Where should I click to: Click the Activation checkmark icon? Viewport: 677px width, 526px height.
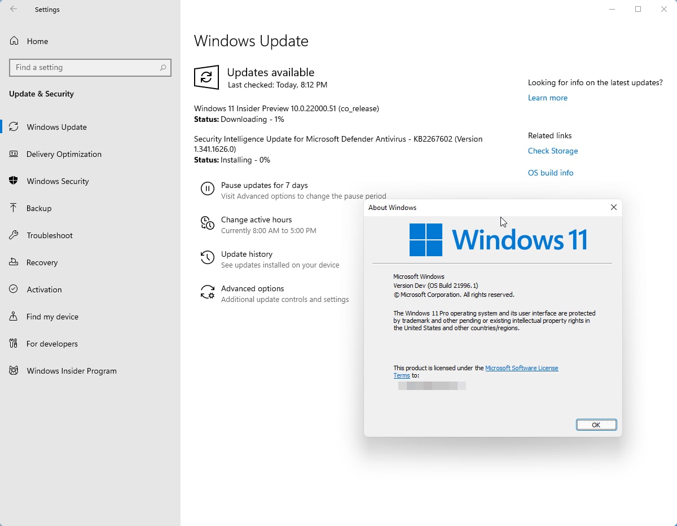click(14, 290)
